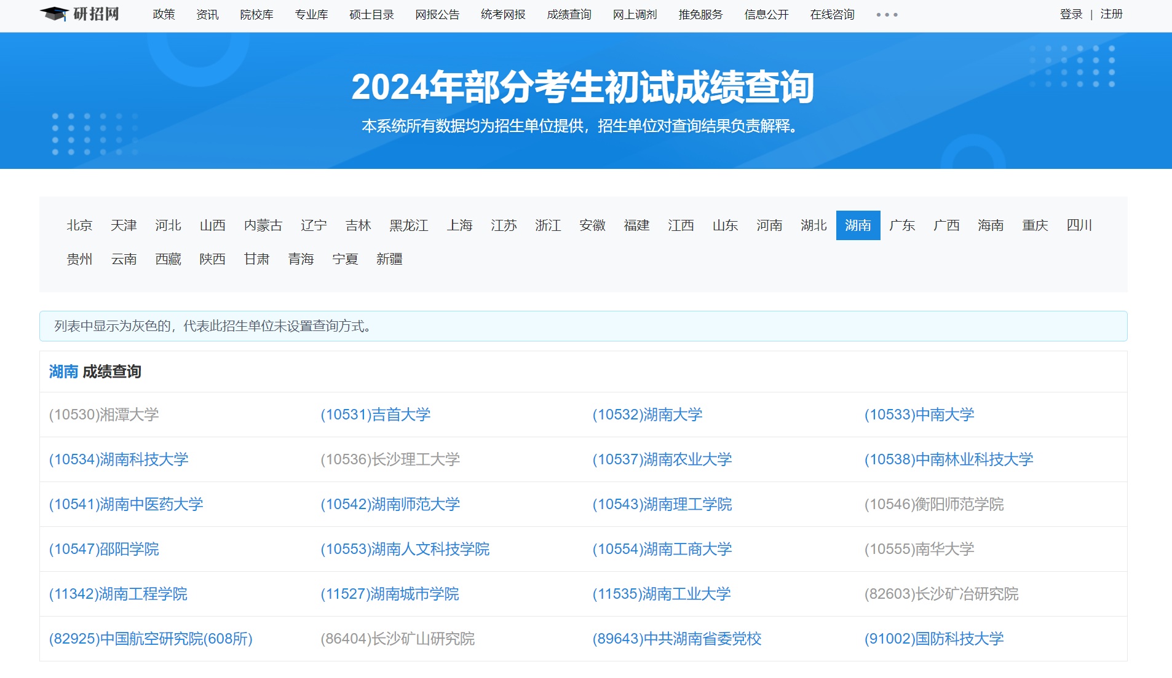1172x678 pixels.
Task: Switch to the 湖北 province tab
Action: click(x=814, y=225)
